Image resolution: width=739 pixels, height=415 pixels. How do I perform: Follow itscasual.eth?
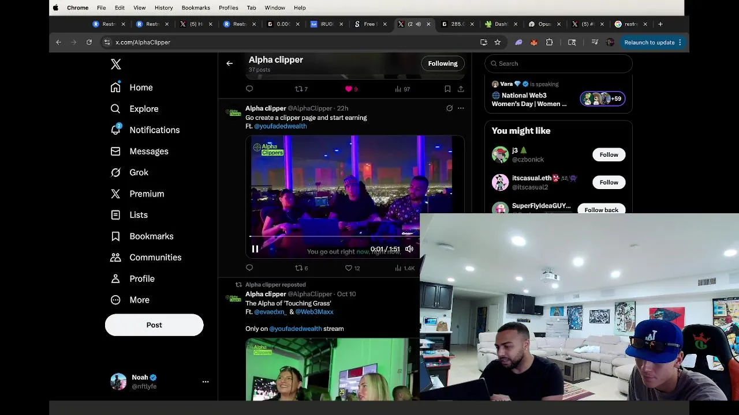(x=609, y=182)
